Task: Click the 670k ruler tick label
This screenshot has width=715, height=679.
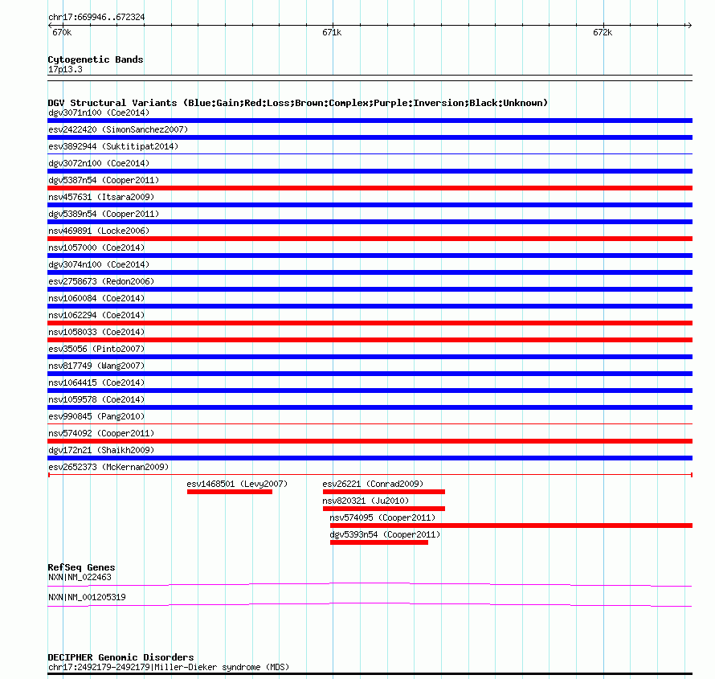Action: (62, 32)
